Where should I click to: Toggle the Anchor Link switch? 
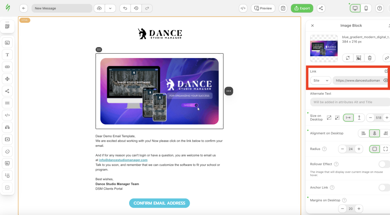coord(384,188)
